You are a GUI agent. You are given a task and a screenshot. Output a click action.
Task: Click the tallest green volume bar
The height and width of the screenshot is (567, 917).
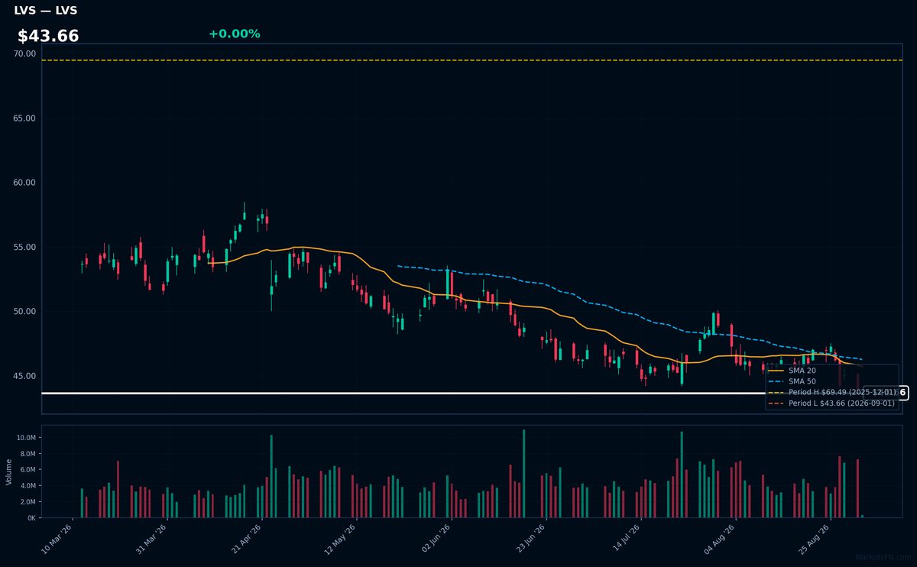(523, 474)
